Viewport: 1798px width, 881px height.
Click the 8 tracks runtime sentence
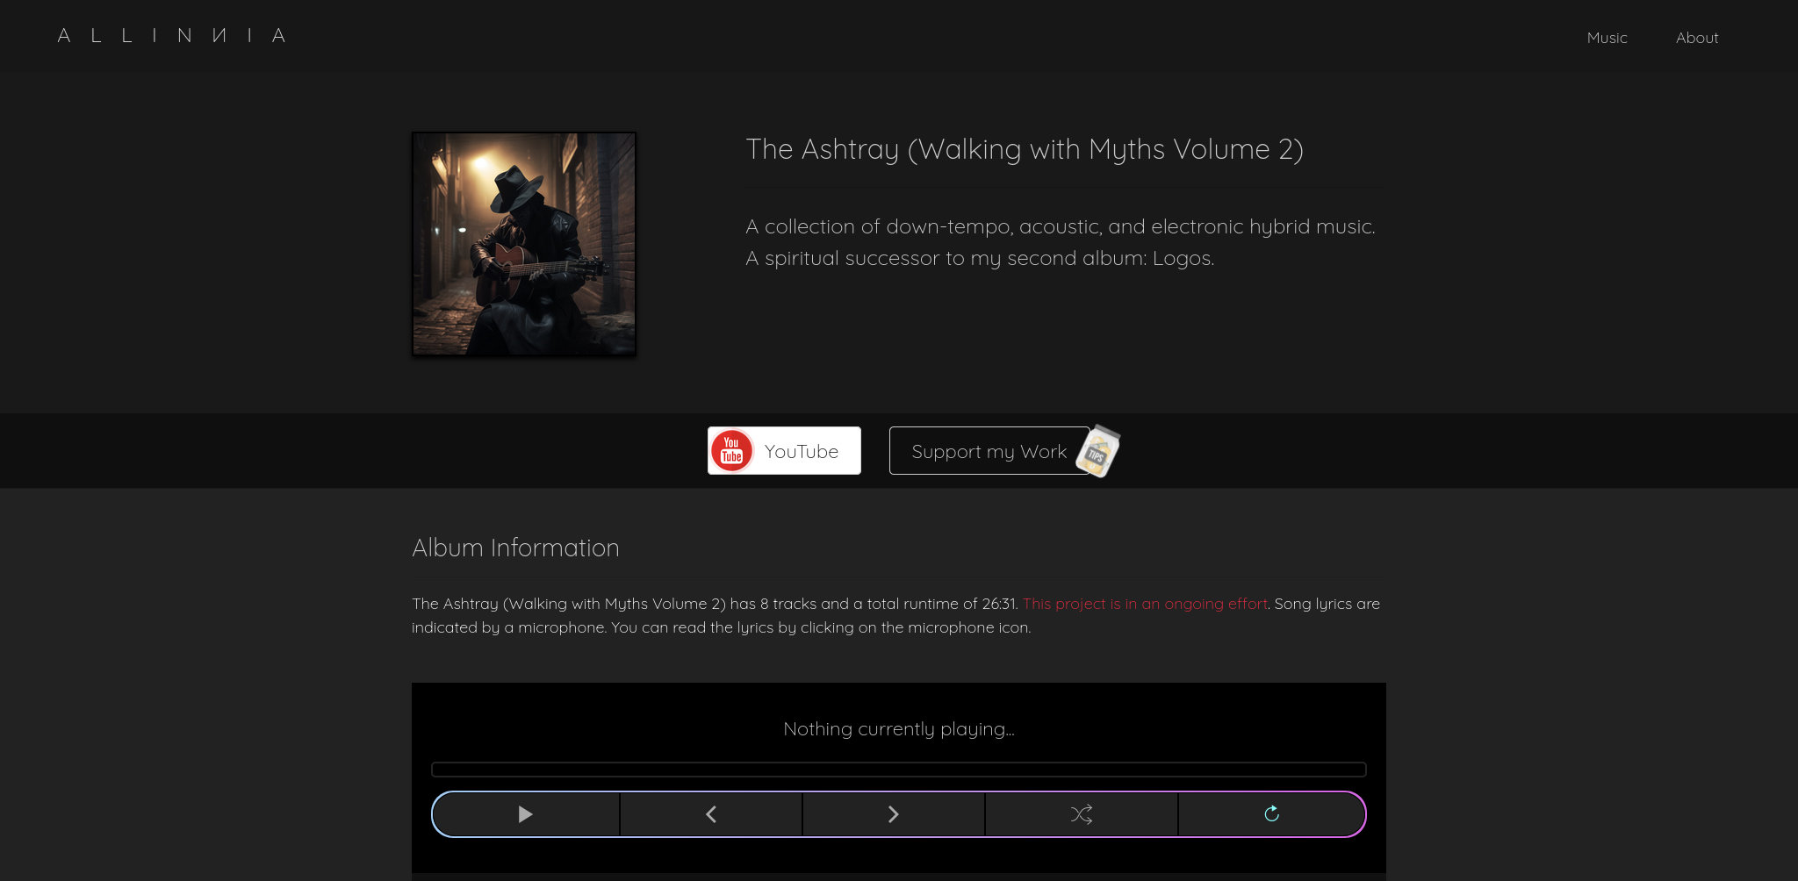coord(715,604)
